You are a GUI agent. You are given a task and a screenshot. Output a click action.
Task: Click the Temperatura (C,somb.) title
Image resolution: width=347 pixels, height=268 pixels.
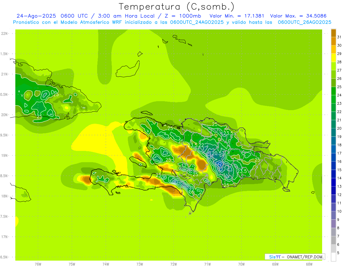click(176, 7)
